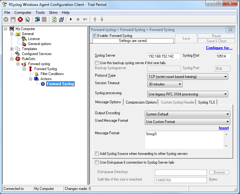Screen dimensions: 240x194
Task: Click the Message Format scrollbar down arrow
Action: pyautogui.click(x=226, y=146)
